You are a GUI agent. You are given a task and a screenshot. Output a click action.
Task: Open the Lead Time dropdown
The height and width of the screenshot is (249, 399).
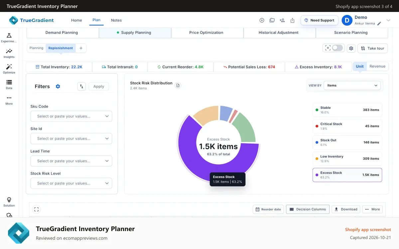point(71,161)
